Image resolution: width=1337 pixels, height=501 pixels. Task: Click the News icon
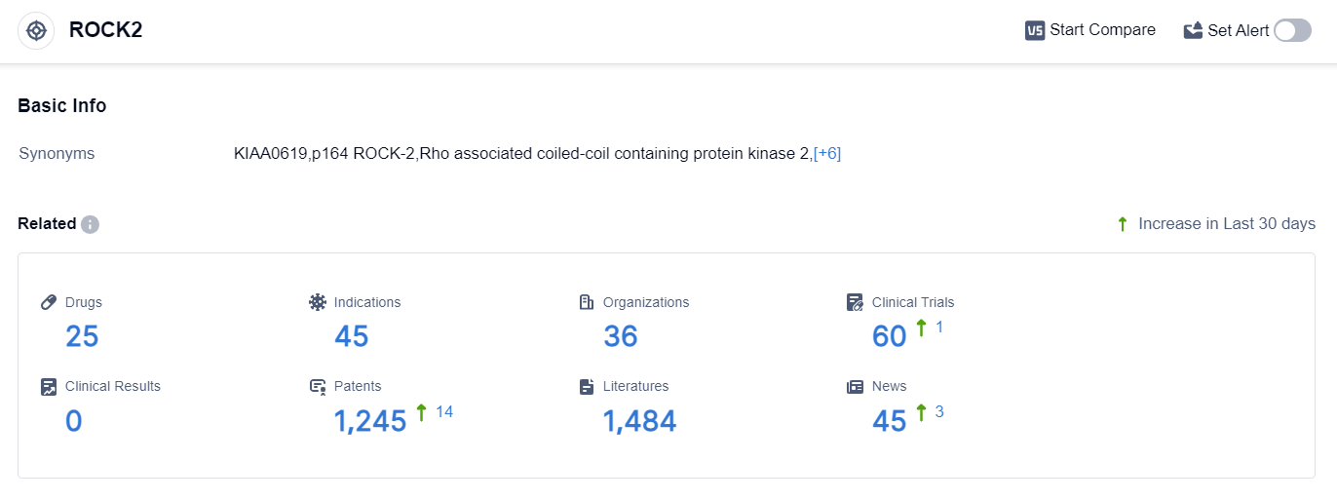tap(856, 386)
